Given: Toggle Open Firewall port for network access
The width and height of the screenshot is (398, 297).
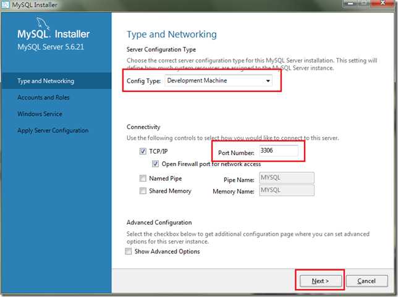Looking at the screenshot, I should [155, 164].
